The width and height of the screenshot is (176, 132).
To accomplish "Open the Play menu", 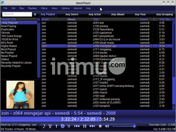I will click(x=22, y=8).
